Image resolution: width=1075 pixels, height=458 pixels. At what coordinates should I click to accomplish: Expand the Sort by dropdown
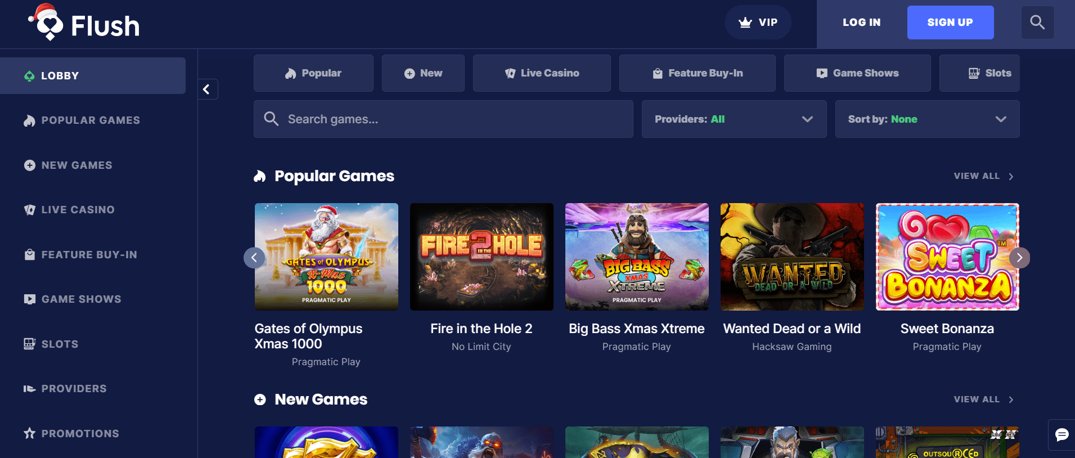pos(926,119)
